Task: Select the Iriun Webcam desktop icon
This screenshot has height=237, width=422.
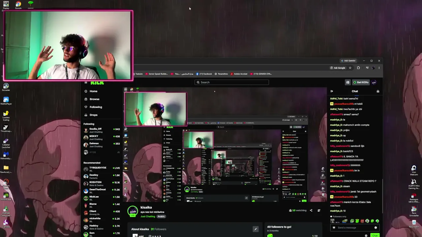Action: coord(414,170)
